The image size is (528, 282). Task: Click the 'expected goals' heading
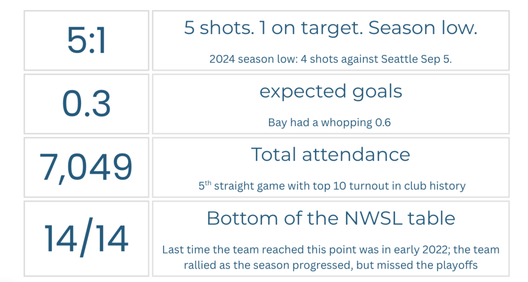pyautogui.click(x=331, y=92)
